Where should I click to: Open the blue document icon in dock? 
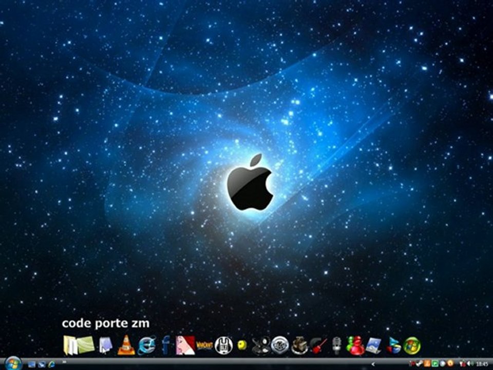click(106, 345)
